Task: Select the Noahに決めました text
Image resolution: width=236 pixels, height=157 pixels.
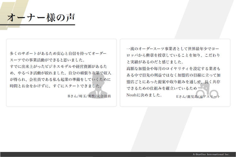Action: pyautogui.click(x=144, y=95)
